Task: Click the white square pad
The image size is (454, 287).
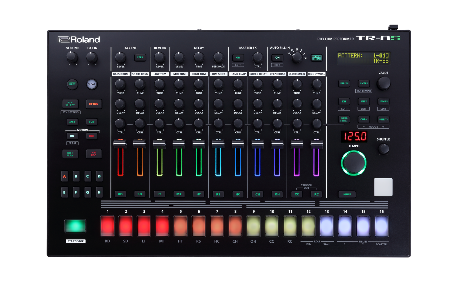Action: tap(383, 187)
